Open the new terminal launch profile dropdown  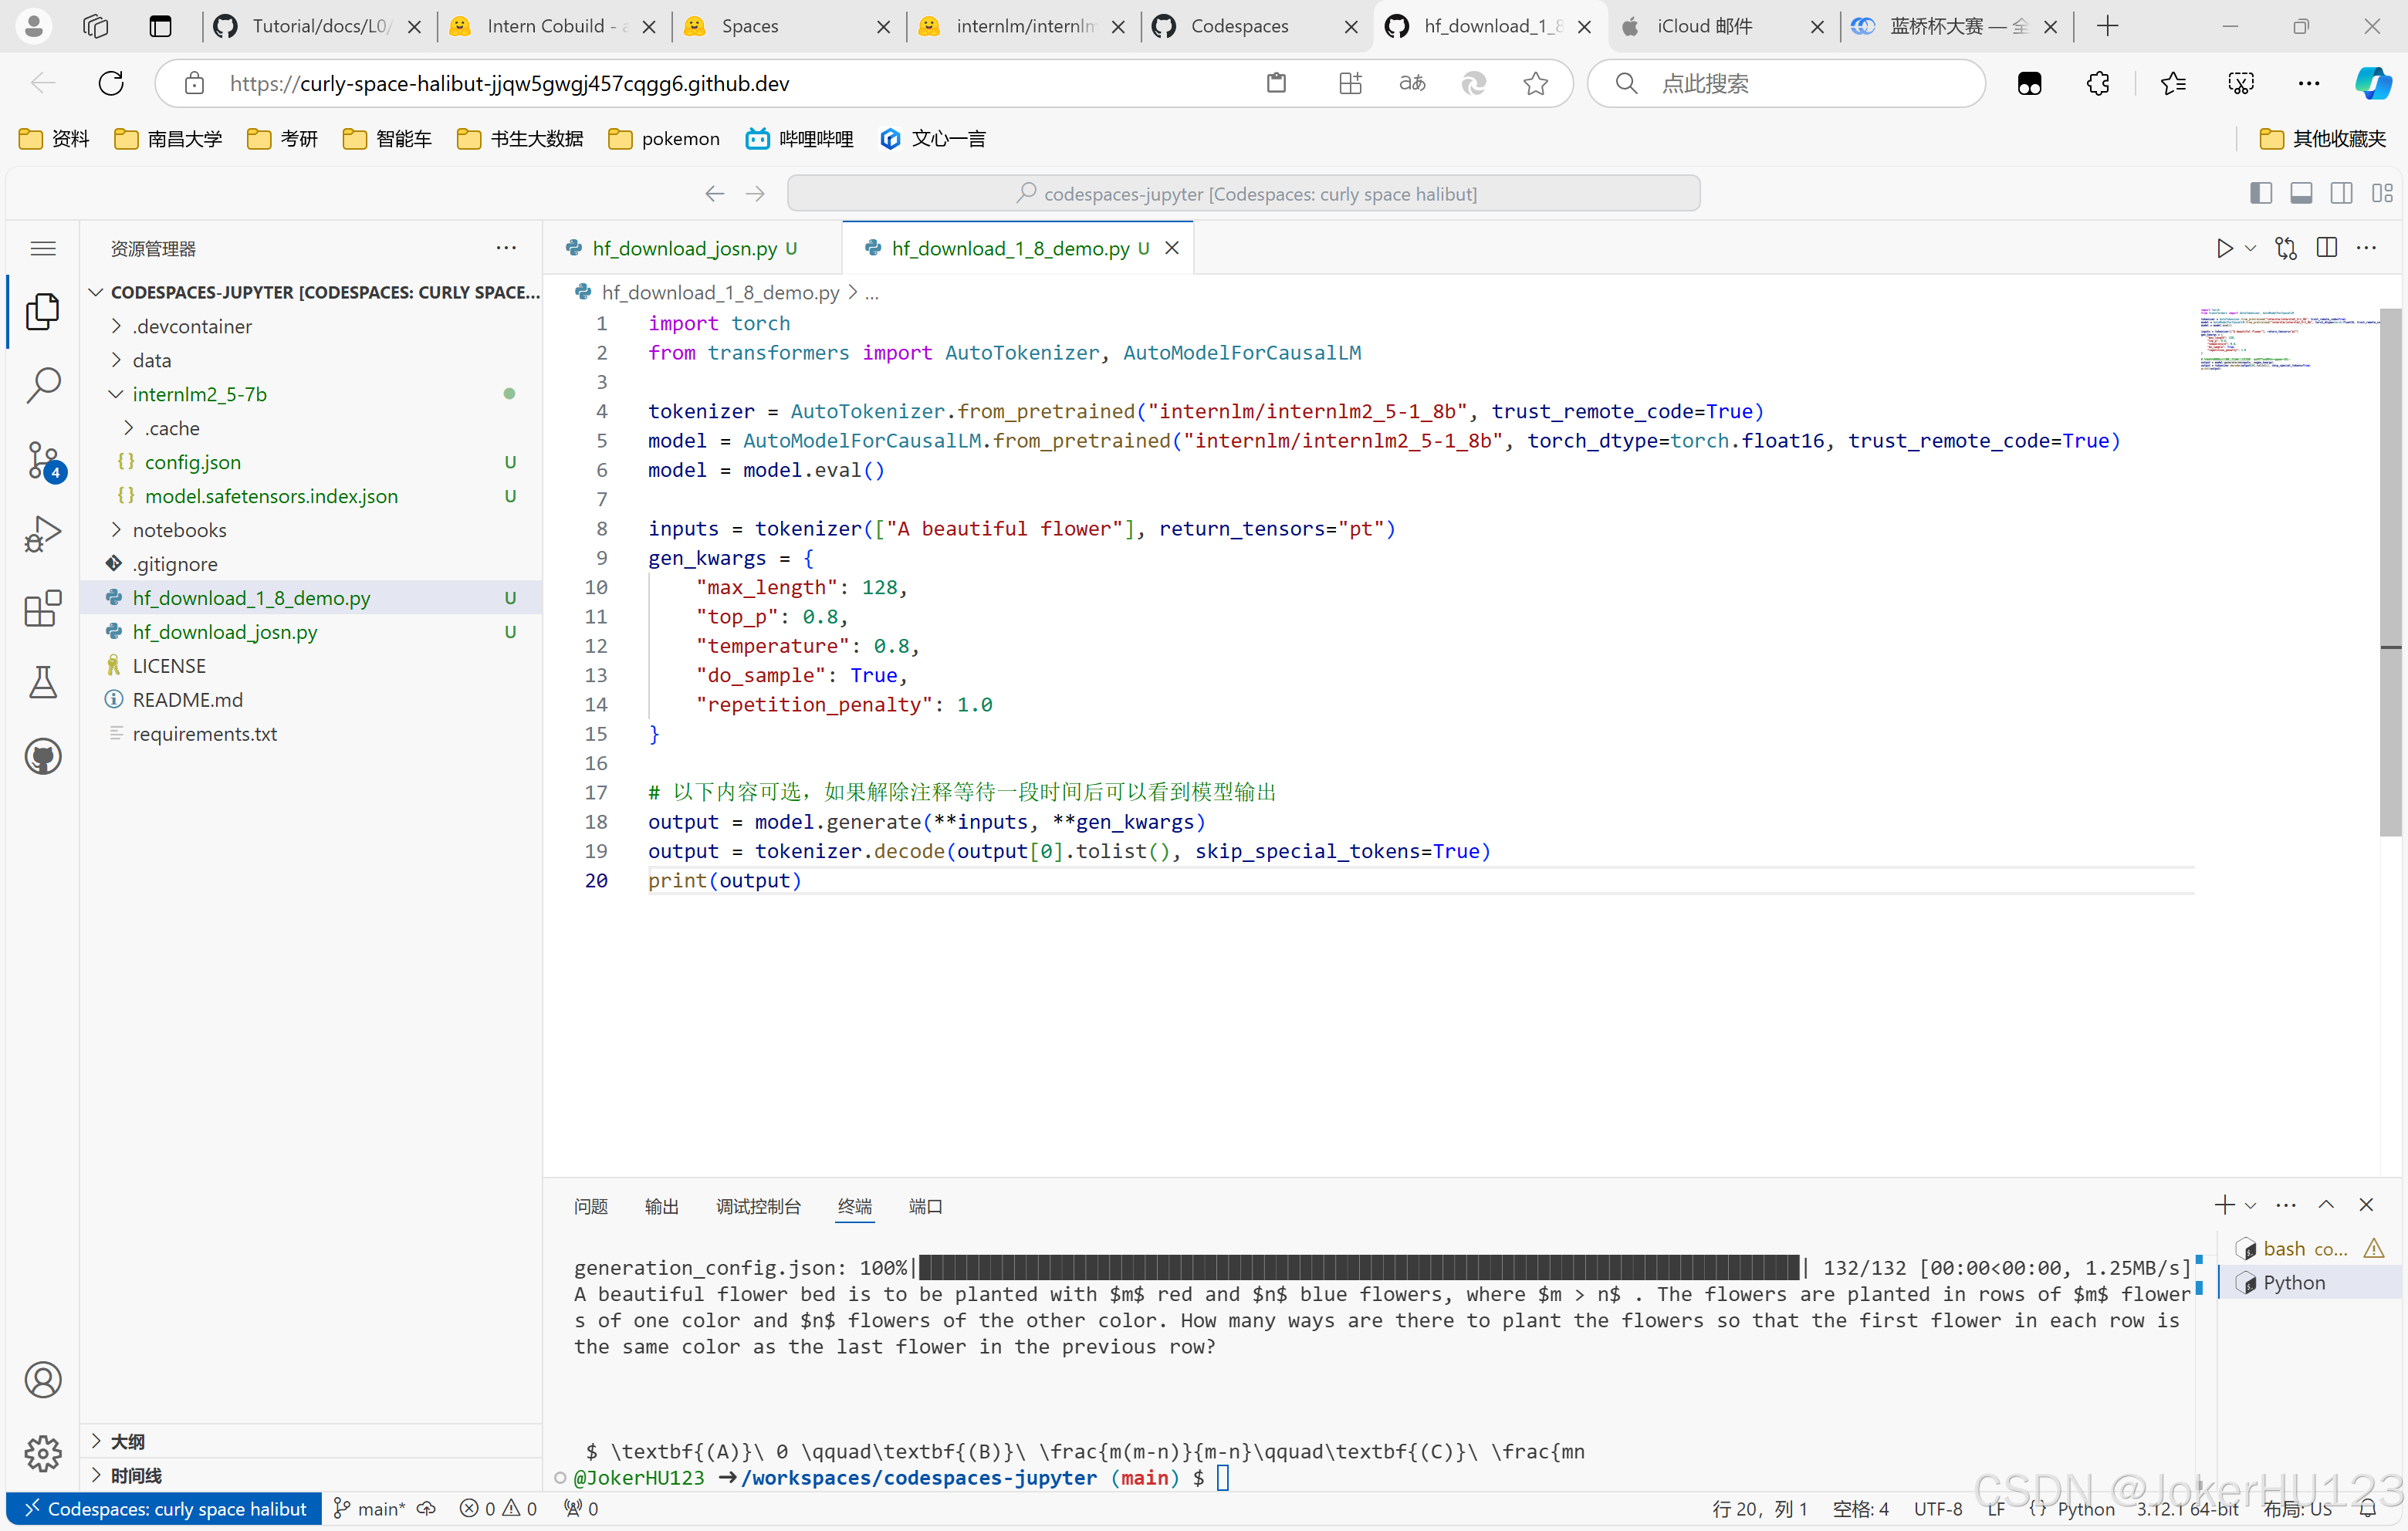[2250, 1205]
